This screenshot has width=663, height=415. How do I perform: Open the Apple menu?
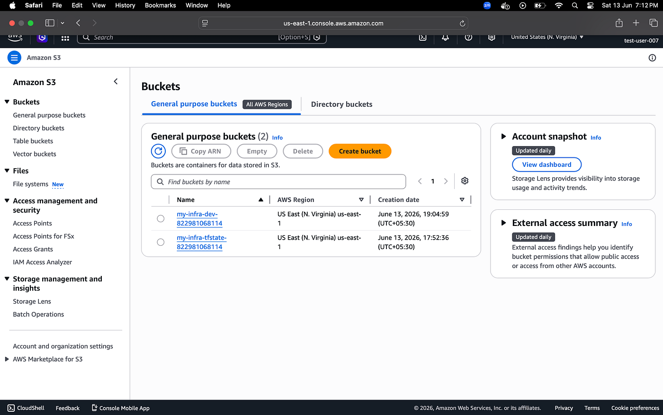pyautogui.click(x=13, y=5)
